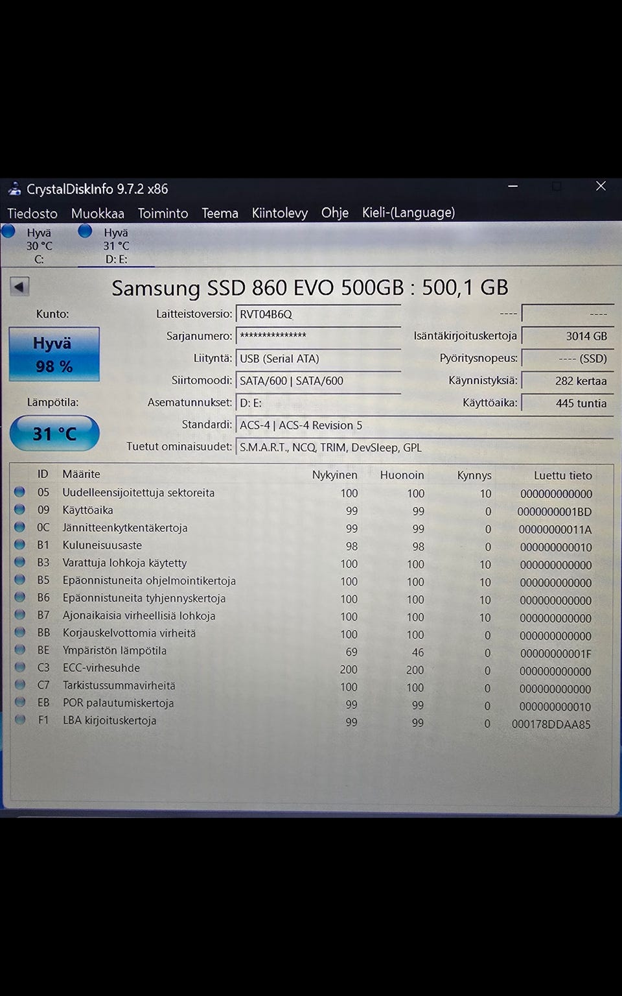Click the 31 °C temperature button
Screen dimensions: 622x996
54,433
